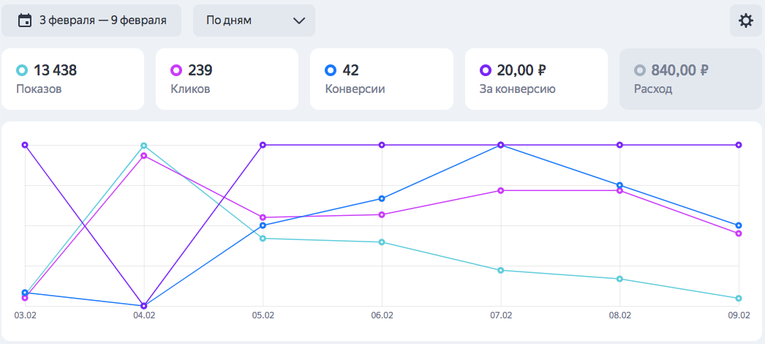This screenshot has height=344, width=765.
Task: Click the 05.02 axis date label
Action: click(x=263, y=315)
